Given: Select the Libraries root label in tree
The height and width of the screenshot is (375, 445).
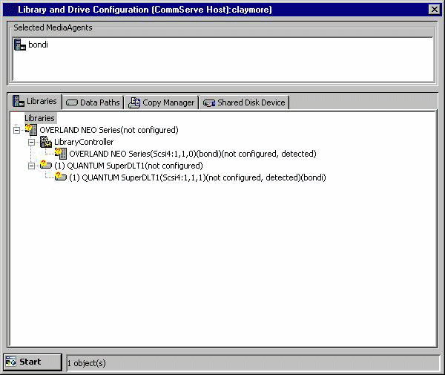Looking at the screenshot, I should 39,118.
